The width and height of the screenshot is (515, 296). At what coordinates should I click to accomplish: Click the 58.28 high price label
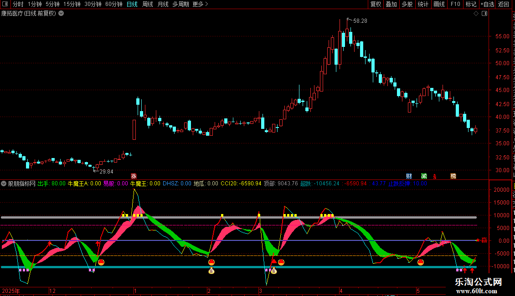coord(360,21)
